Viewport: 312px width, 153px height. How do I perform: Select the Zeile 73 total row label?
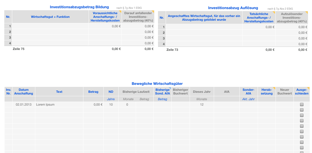tap(172, 50)
